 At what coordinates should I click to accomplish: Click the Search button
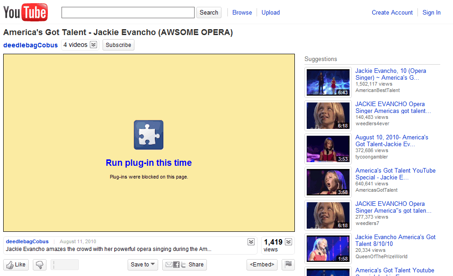click(209, 12)
